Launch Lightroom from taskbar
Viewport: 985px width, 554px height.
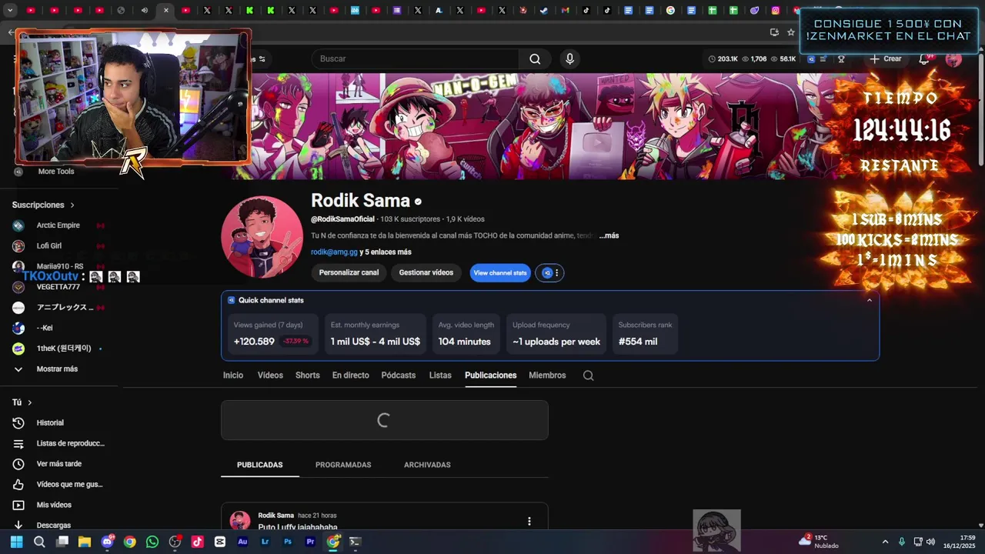click(265, 542)
